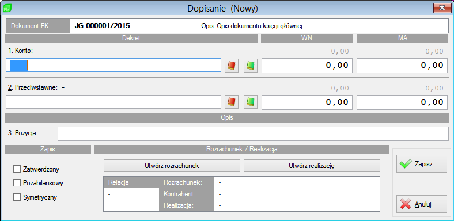The height and width of the screenshot is (221, 454).
Task: Click MA amount field in Przeciwstawne row
Action: tap(402, 102)
